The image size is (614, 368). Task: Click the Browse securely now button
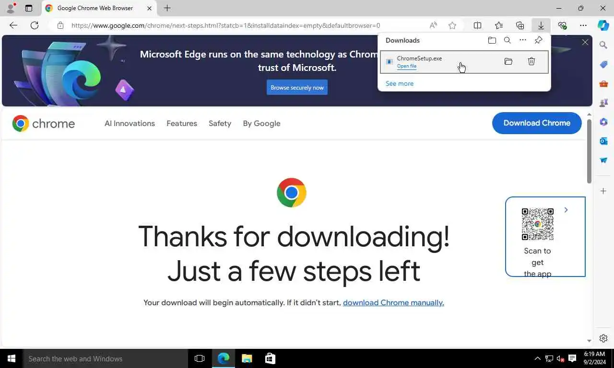297,87
